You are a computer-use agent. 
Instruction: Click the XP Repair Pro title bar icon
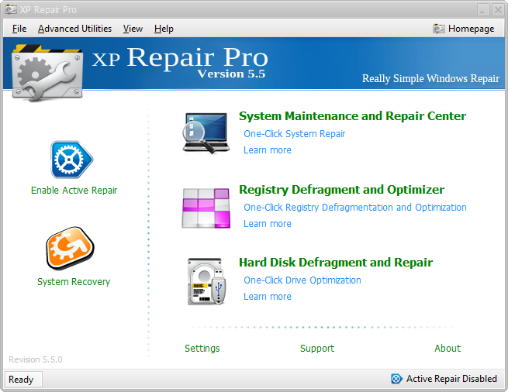11,9
